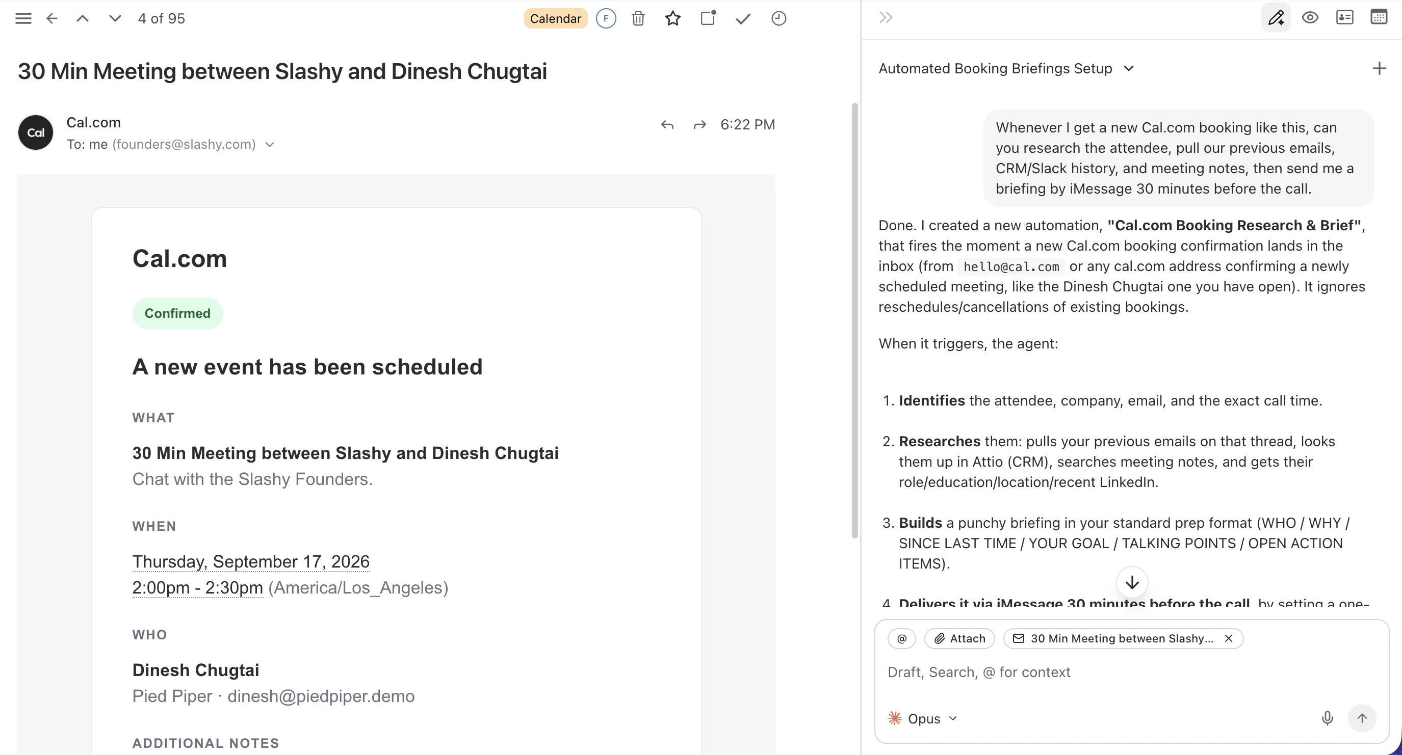This screenshot has height=755, width=1402.
Task: Click the email subject heading
Action: click(x=282, y=71)
